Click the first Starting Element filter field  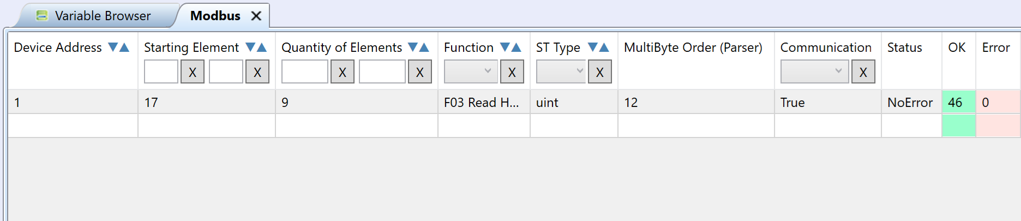click(161, 71)
